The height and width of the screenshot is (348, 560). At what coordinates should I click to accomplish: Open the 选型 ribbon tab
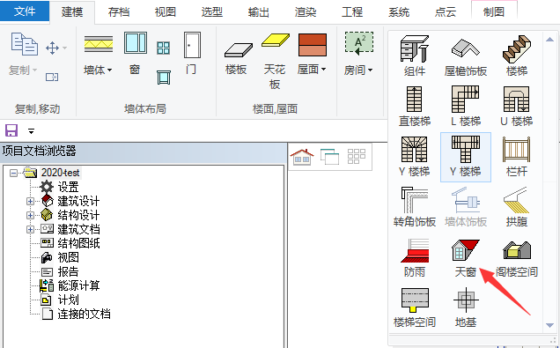point(212,12)
